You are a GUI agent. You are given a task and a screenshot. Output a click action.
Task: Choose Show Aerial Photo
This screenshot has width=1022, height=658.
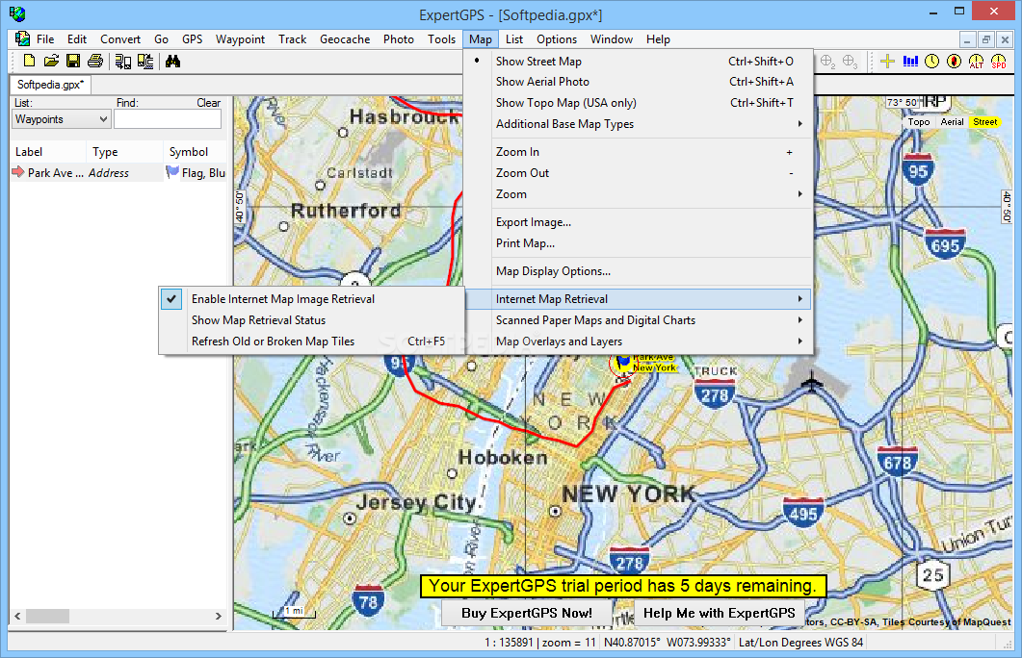[639, 82]
